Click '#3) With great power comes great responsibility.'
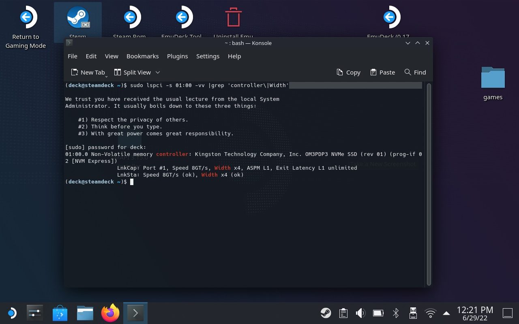 tap(156, 134)
